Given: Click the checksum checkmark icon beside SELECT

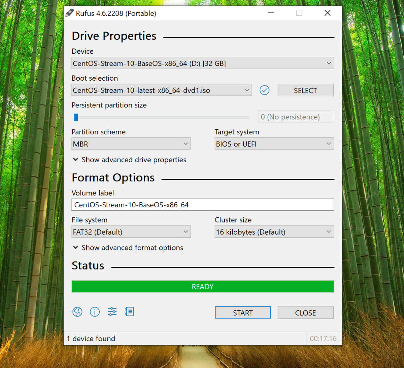Looking at the screenshot, I should point(265,90).
